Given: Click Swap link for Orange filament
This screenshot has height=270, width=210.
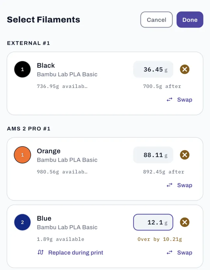Looking at the screenshot, I should coord(184,185).
